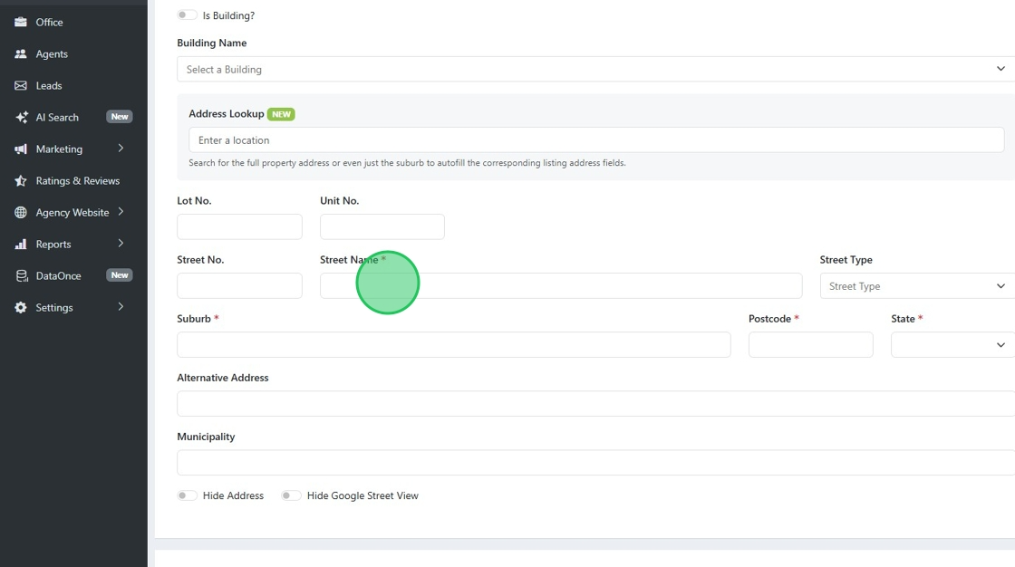This screenshot has height=567, width=1015.
Task: Enable the Hide Address toggle
Action: pyautogui.click(x=188, y=495)
